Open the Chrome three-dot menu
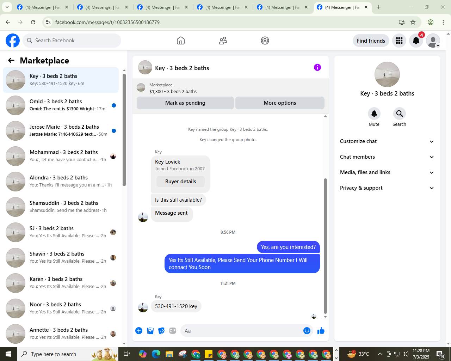This screenshot has width=451, height=361. click(443, 22)
